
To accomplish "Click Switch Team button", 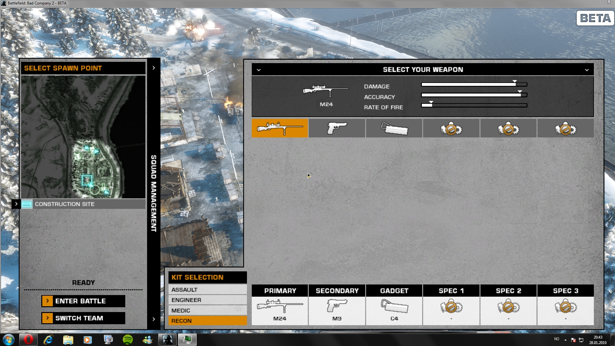I will [x=83, y=318].
